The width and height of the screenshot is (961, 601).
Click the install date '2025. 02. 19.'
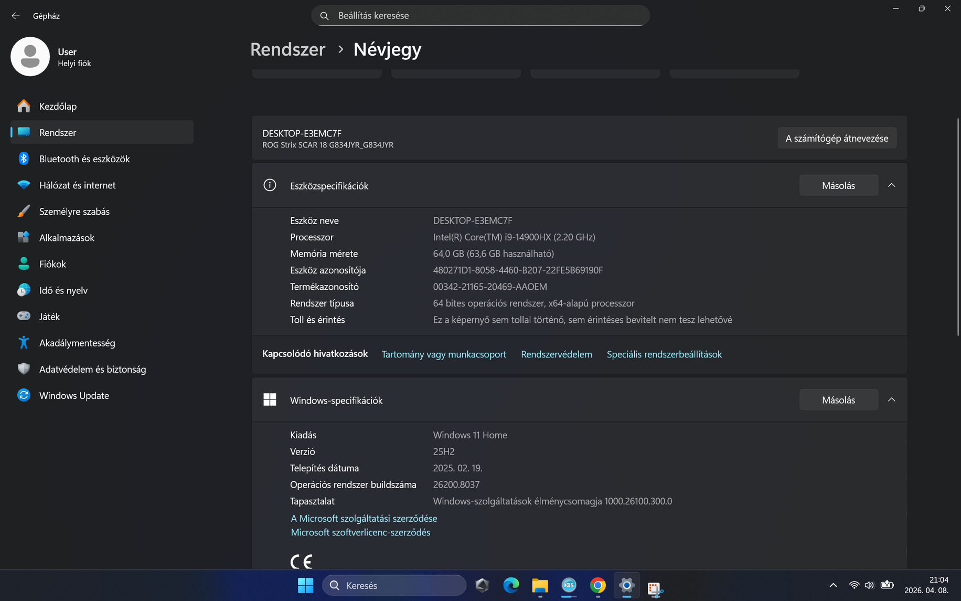(457, 468)
